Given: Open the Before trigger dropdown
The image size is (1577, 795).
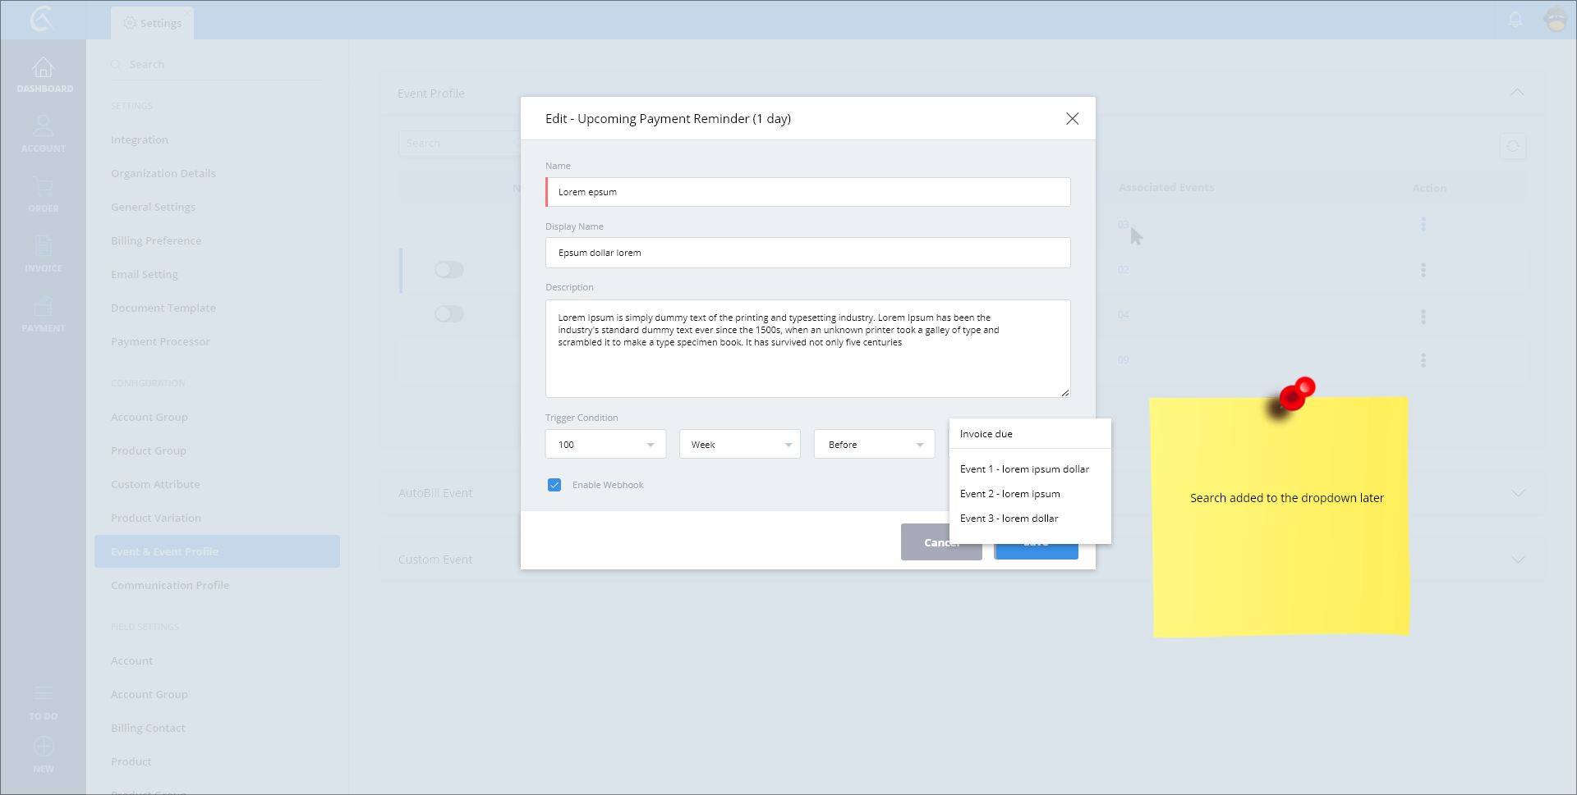Looking at the screenshot, I should point(874,445).
